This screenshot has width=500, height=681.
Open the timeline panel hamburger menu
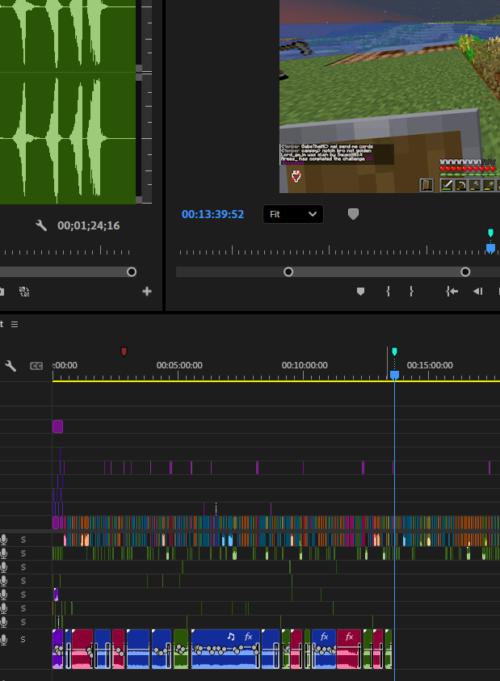15,325
